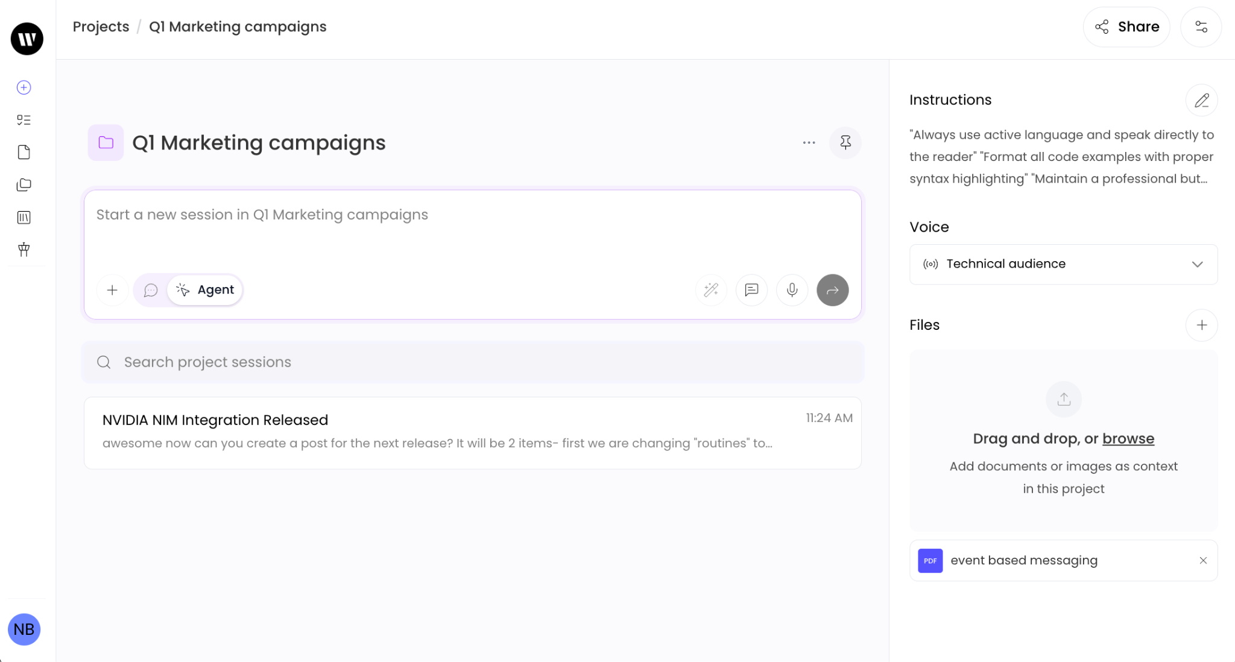Pin the Q1 Marketing campaigns project
Viewport: 1235px width, 662px height.
click(845, 143)
